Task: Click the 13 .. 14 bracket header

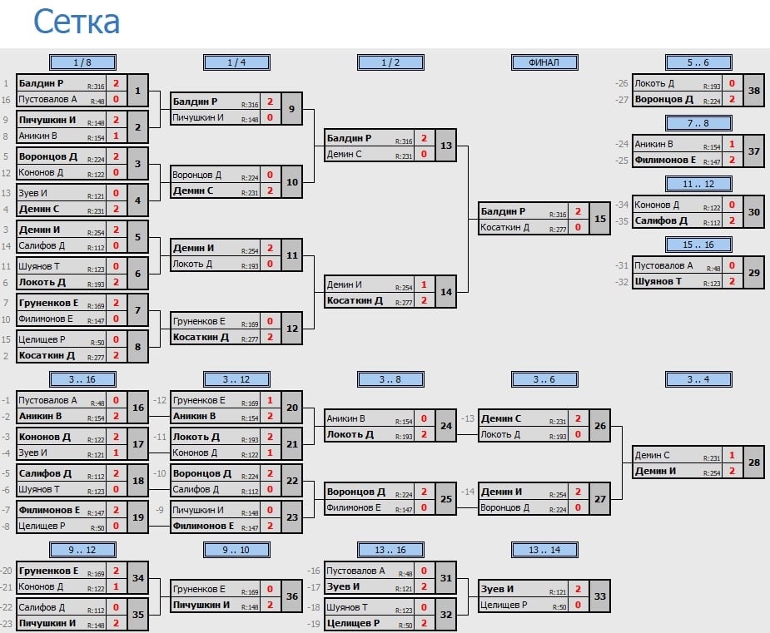Action: tap(544, 550)
